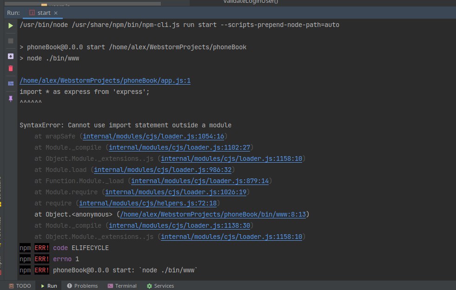Follow loader.js:1026:19 stack trace link
Screen dimensions: 456x290
[176, 192]
